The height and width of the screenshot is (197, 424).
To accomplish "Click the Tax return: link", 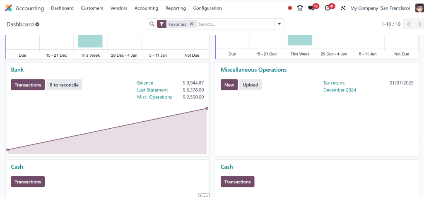I will tap(334, 83).
